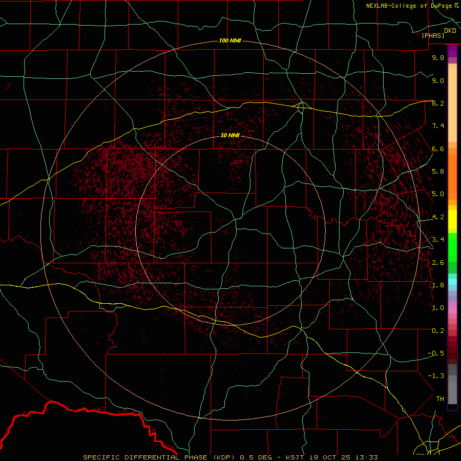Click the peach color band beside 8.2
Image resolution: width=461 pixels, height=461 pixels.
(x=452, y=105)
